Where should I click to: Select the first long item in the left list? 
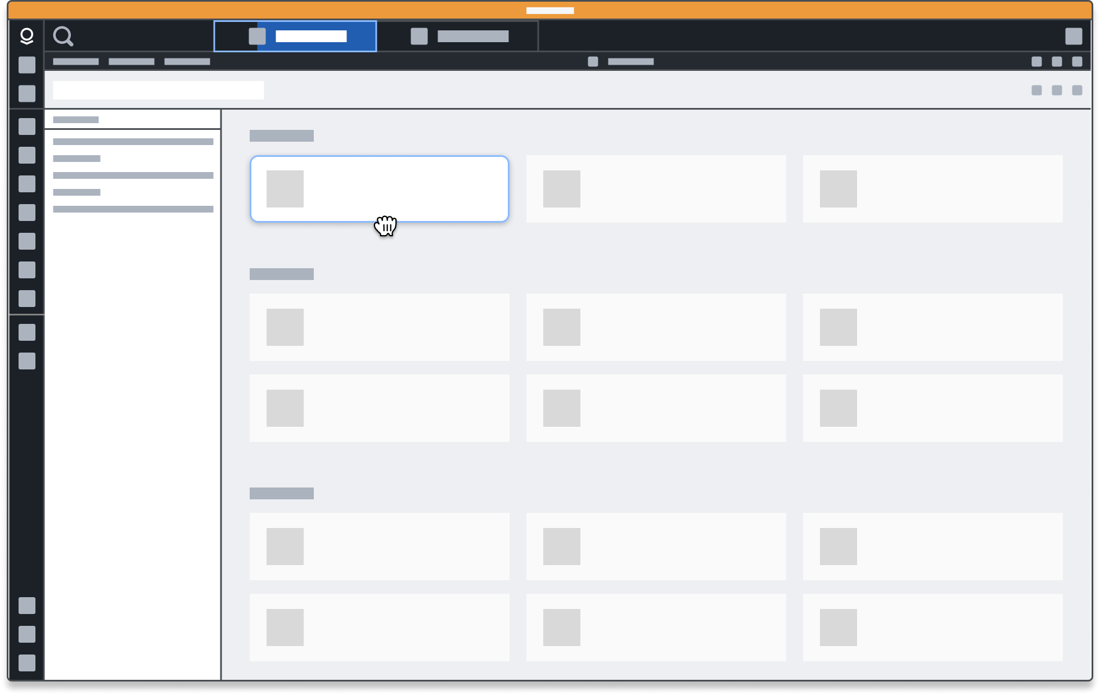point(133,142)
